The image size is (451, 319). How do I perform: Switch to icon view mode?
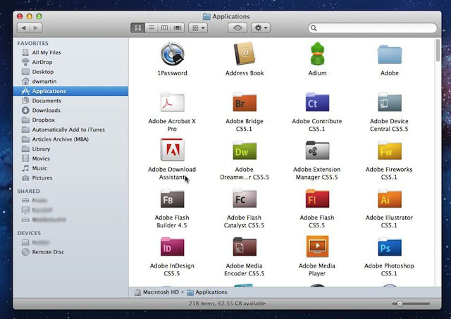coord(137,28)
